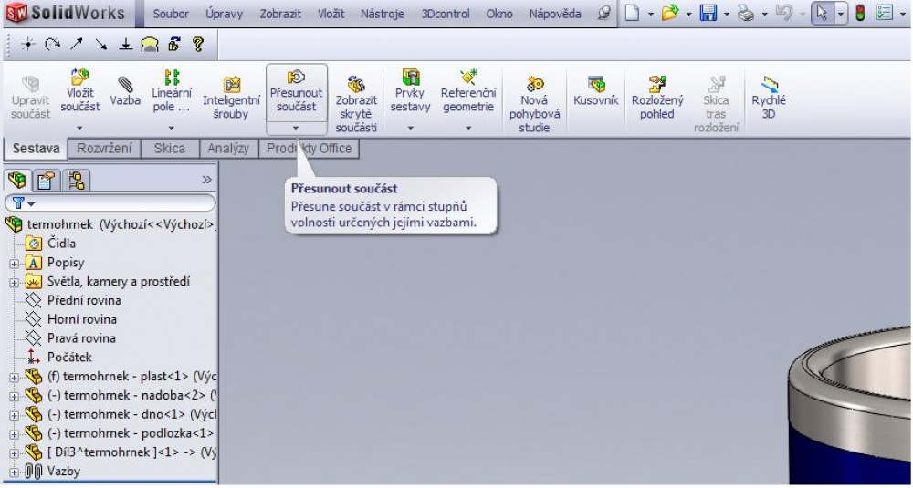Open the Vložit menu
The width and height of the screenshot is (913, 488).
(x=331, y=14)
